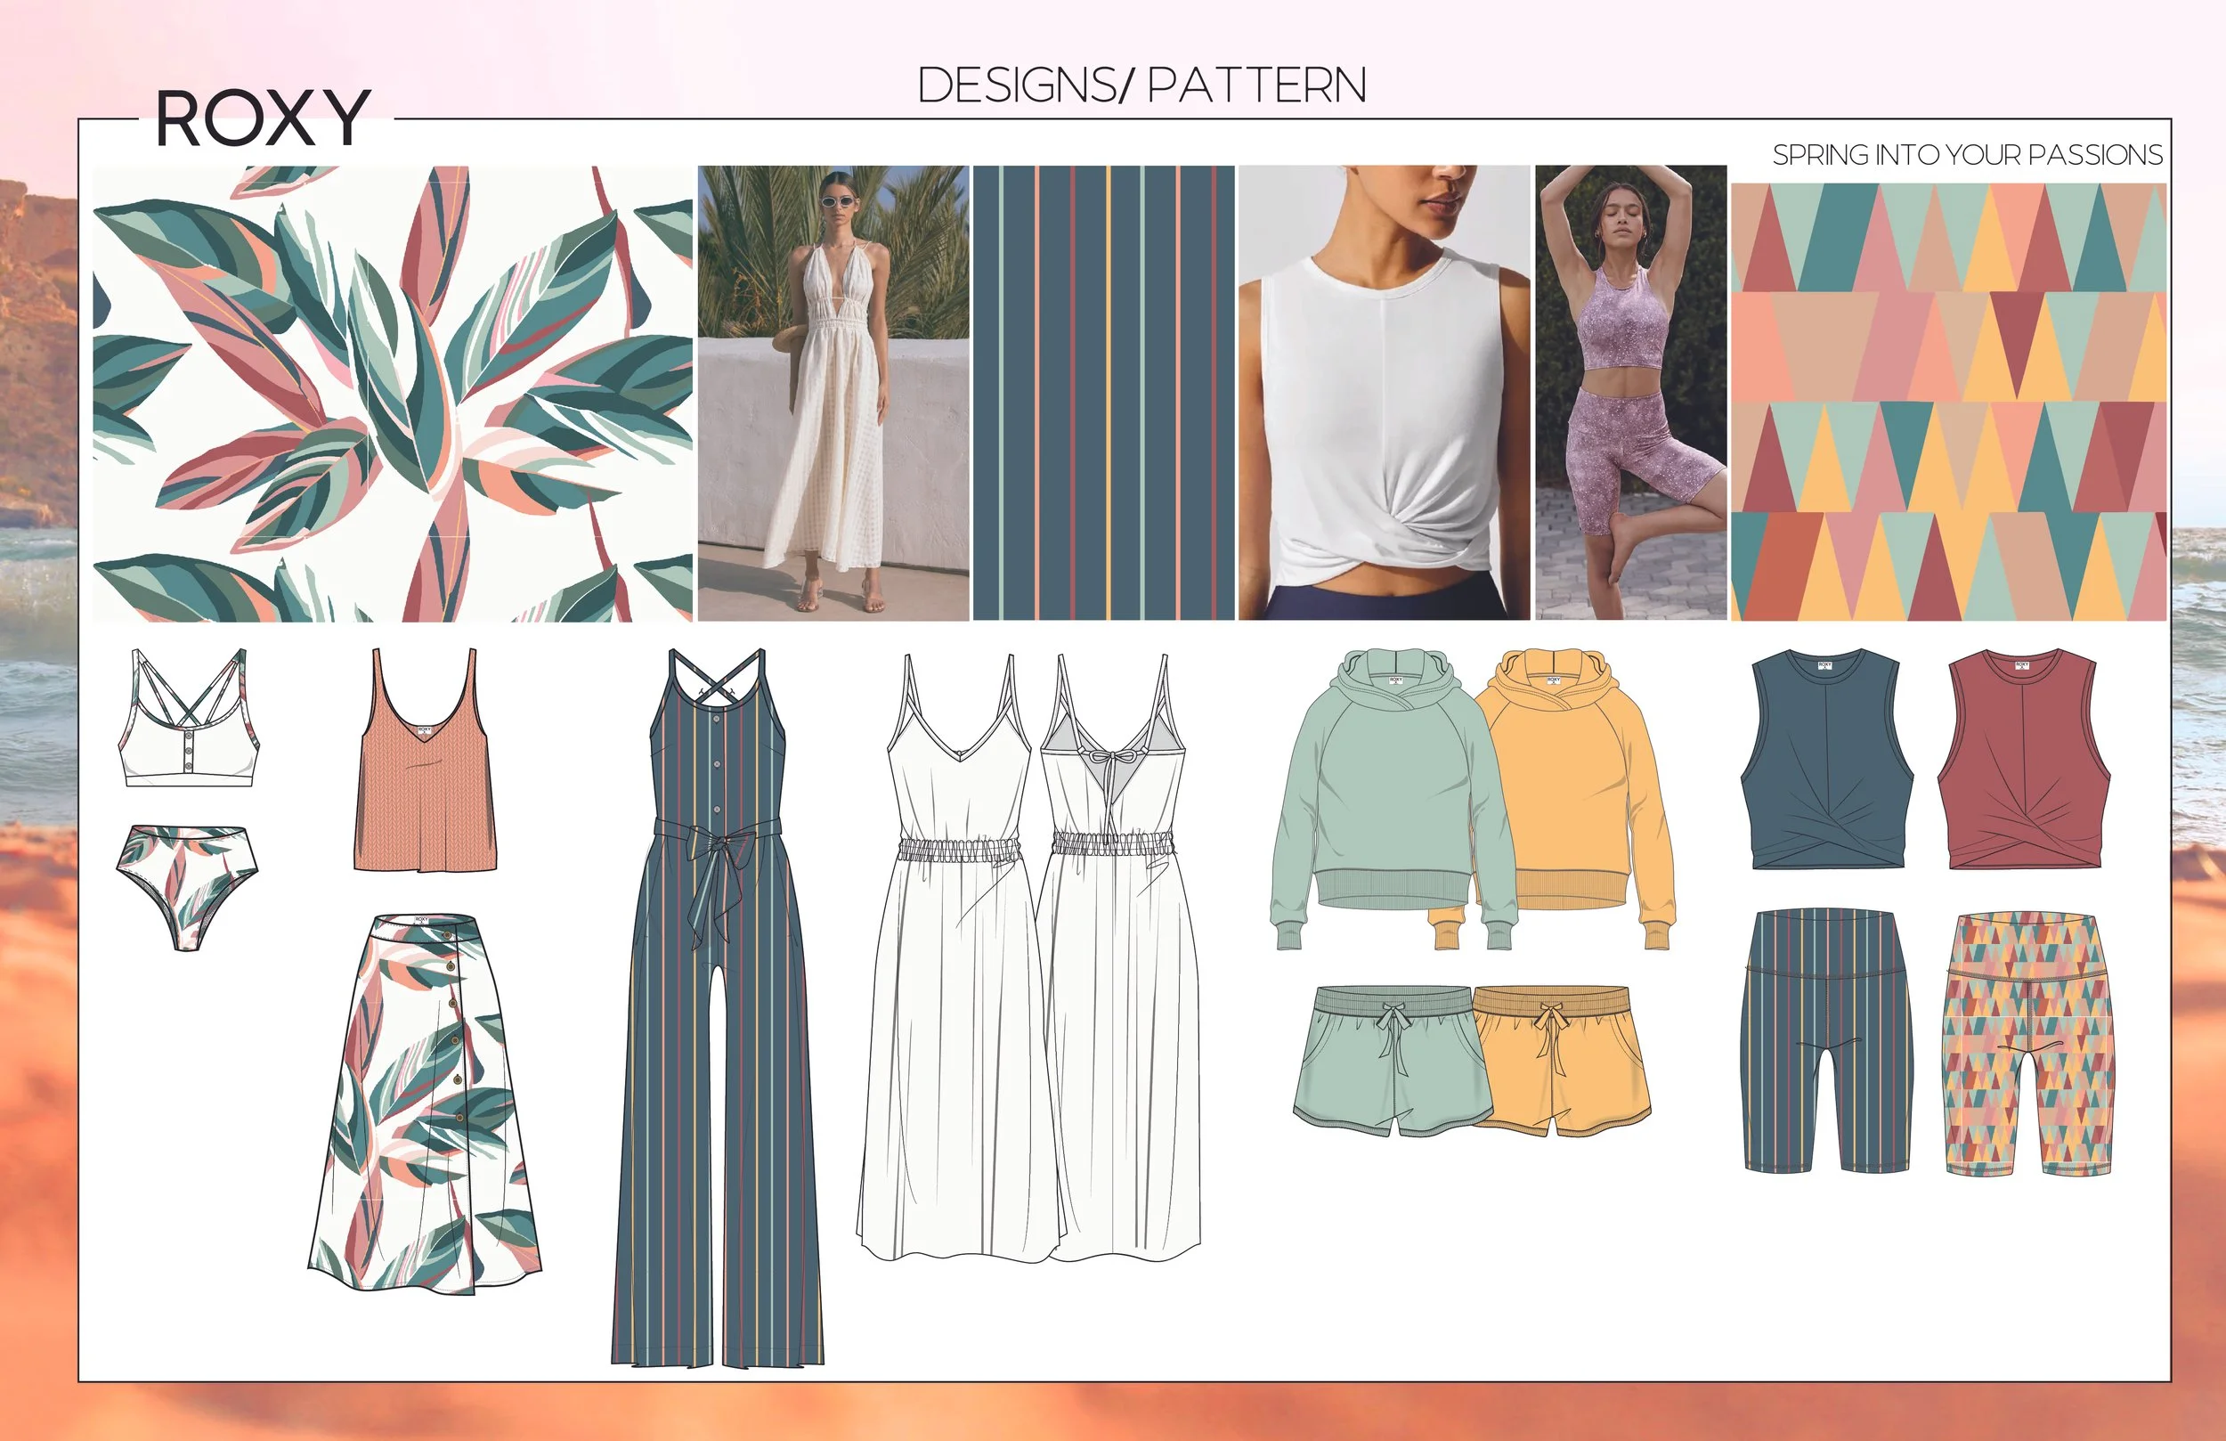Screen dimensions: 2226x1441
Task: Select the DESIGNS/ PATTERN heading
Action: tap(1142, 85)
